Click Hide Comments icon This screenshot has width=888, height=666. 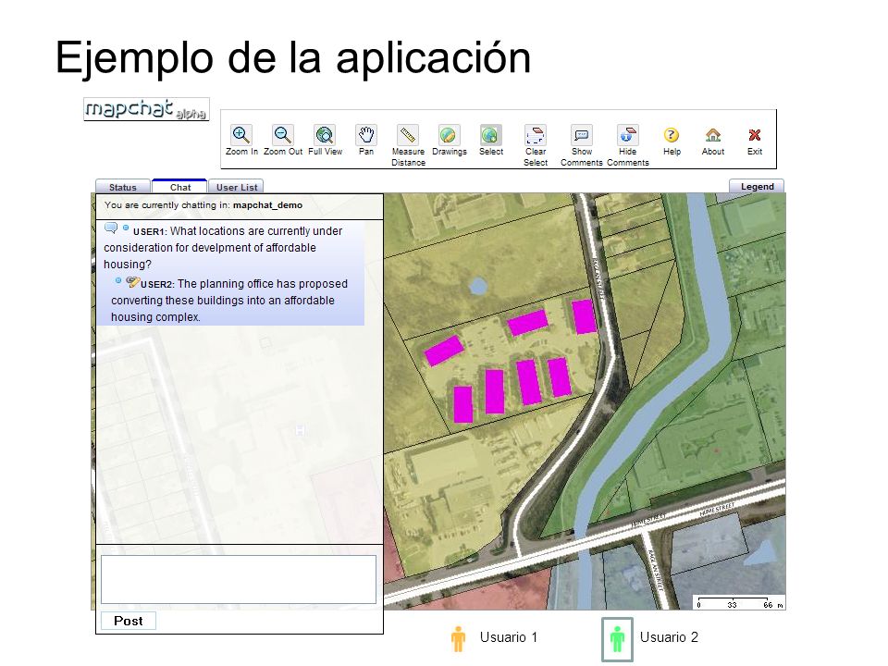coord(627,135)
